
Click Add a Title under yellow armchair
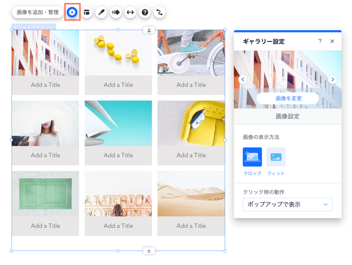tap(191, 155)
